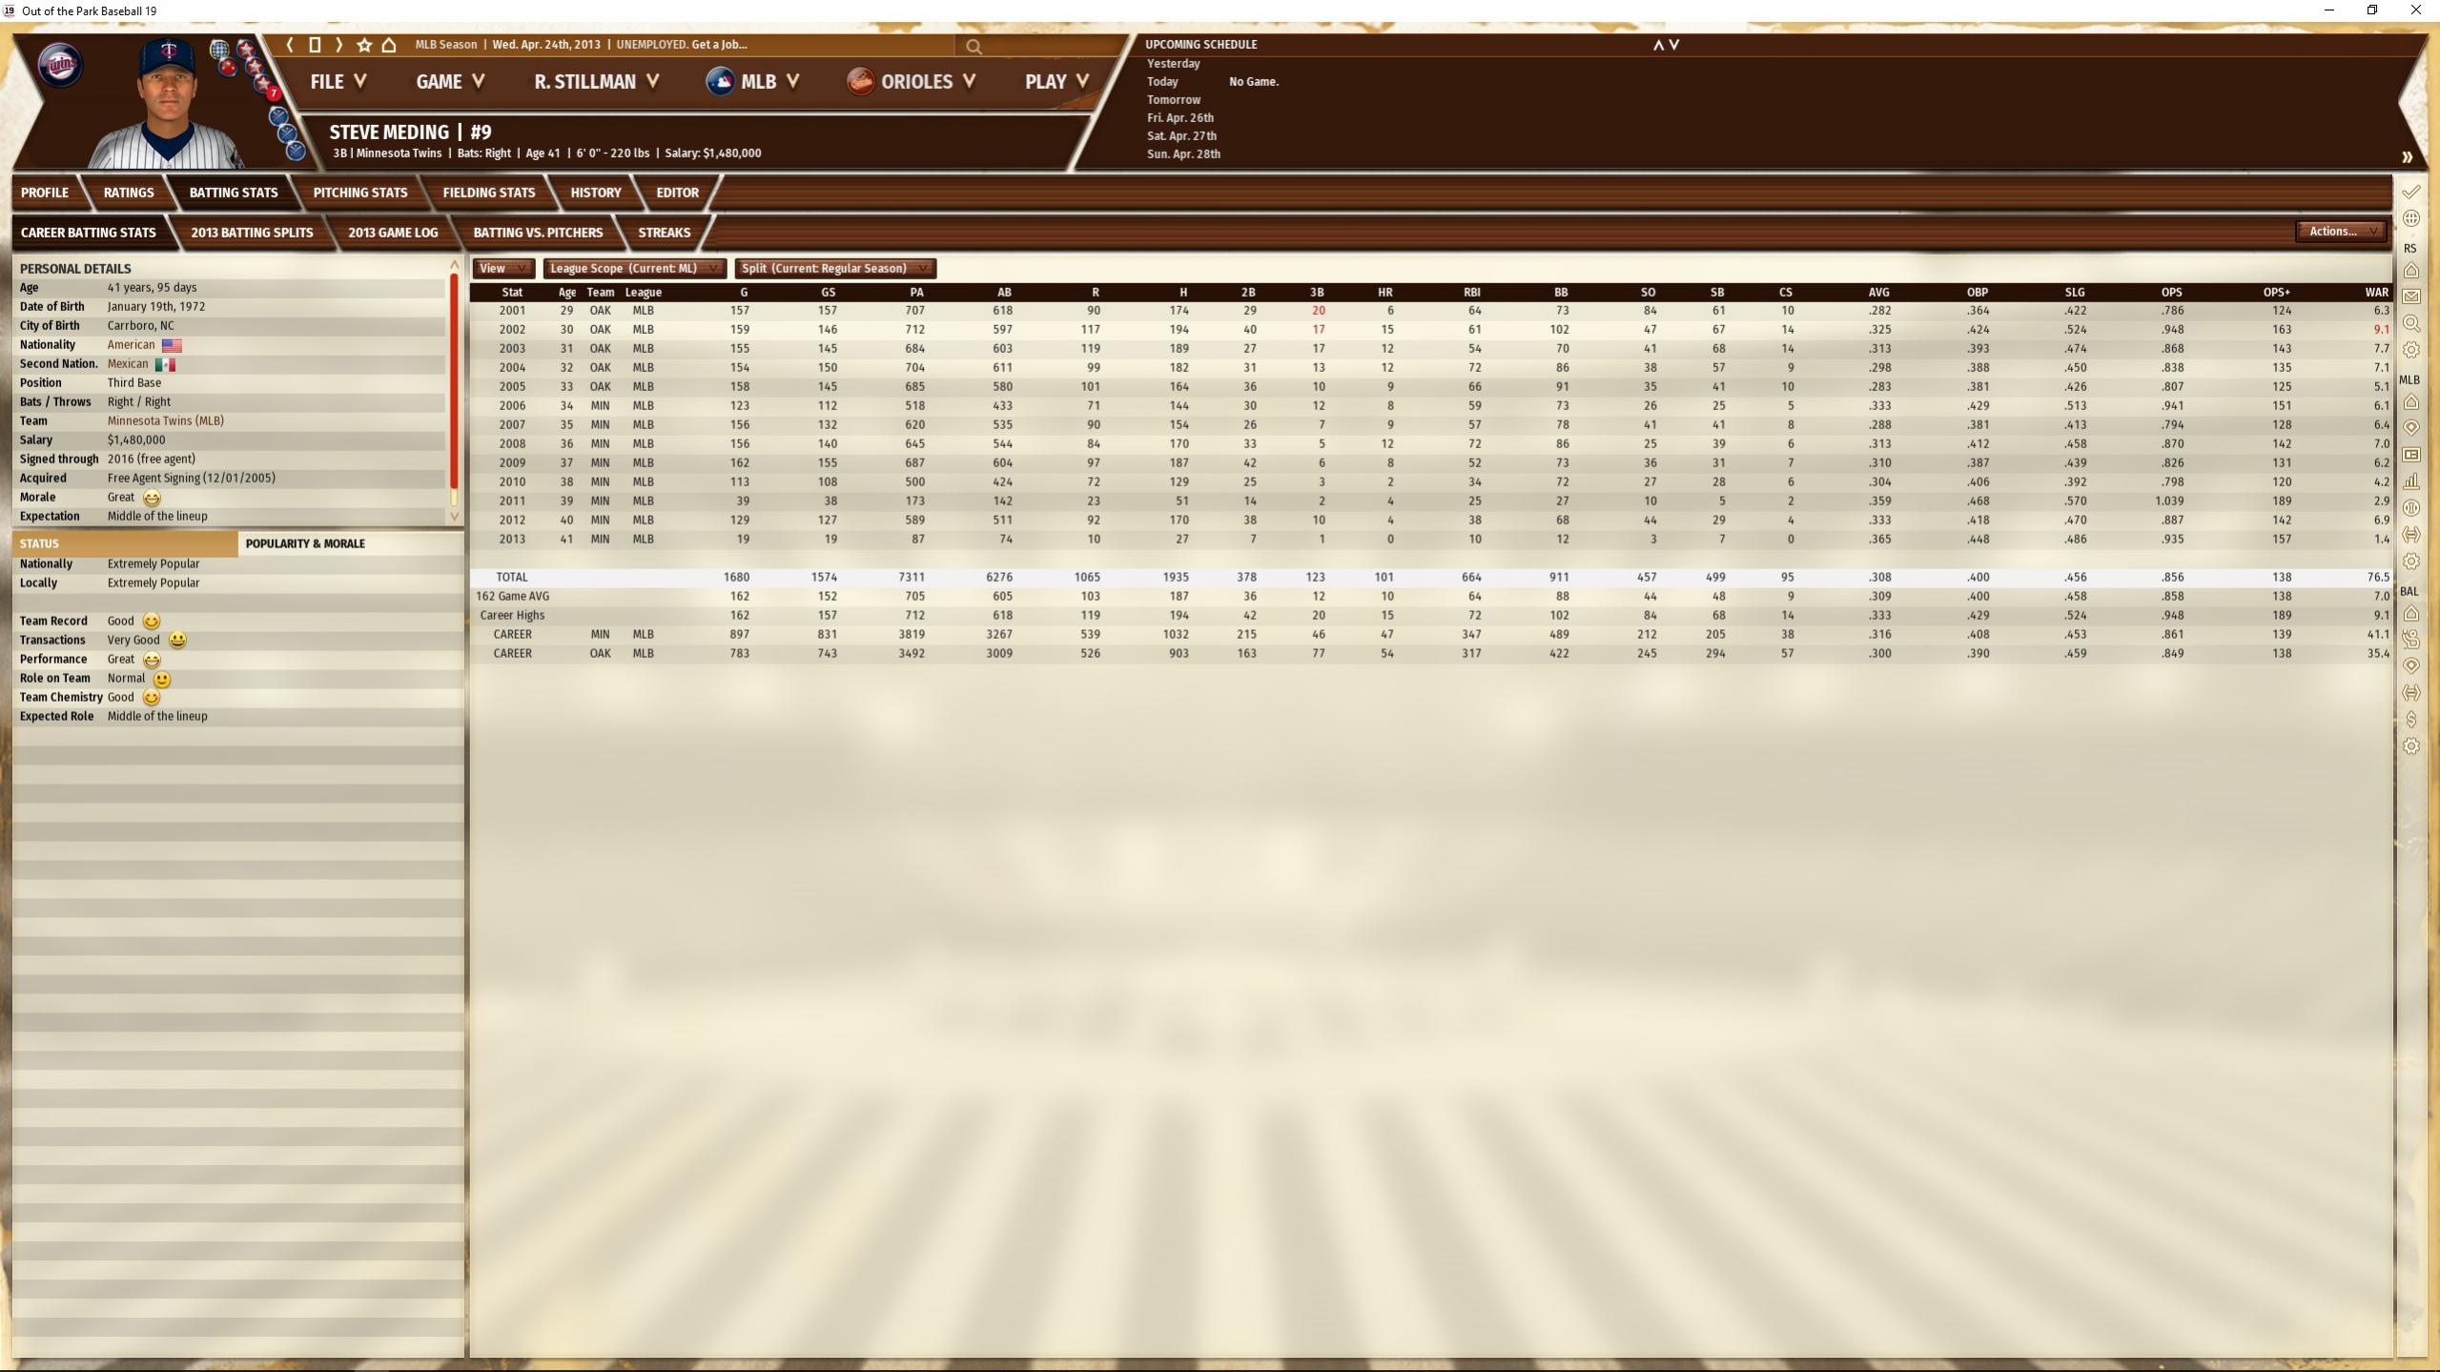Screen dimensions: 2440x1372
Task: Open the View dropdown
Action: tap(502, 268)
